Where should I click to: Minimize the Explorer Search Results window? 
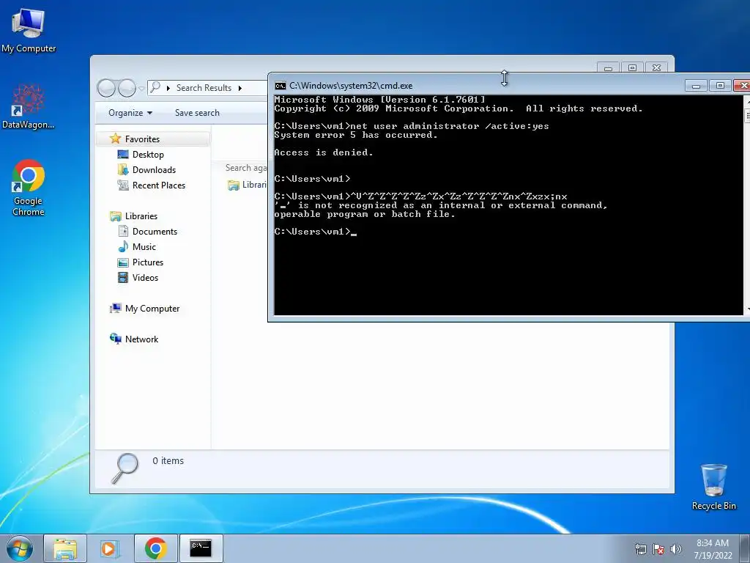(x=608, y=68)
